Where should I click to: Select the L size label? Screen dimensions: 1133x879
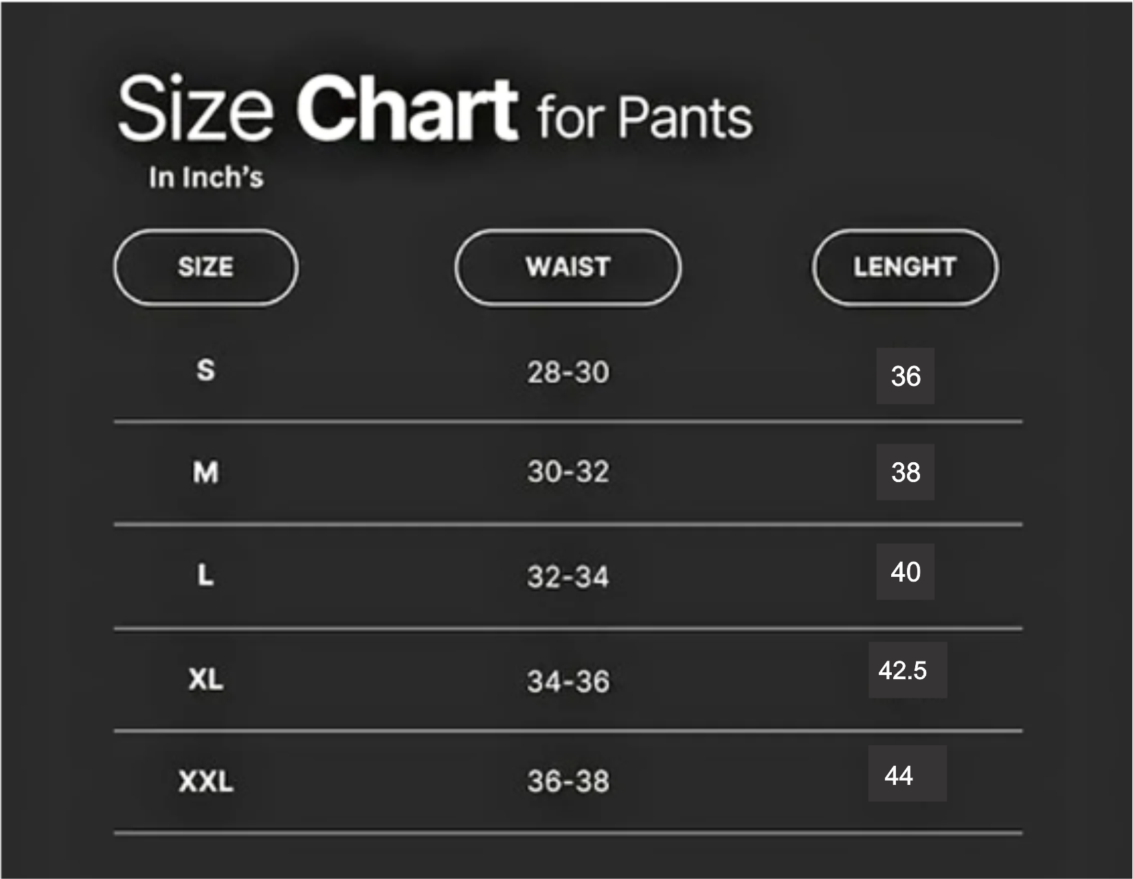pos(205,575)
